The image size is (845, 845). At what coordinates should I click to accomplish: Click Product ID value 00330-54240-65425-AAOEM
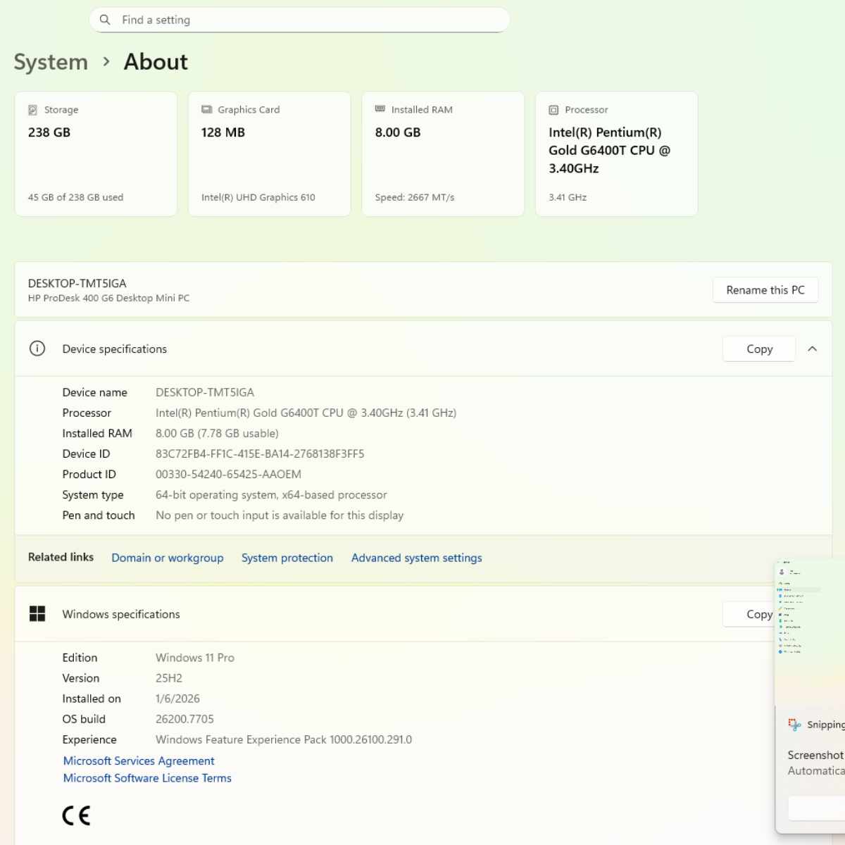pyautogui.click(x=228, y=474)
